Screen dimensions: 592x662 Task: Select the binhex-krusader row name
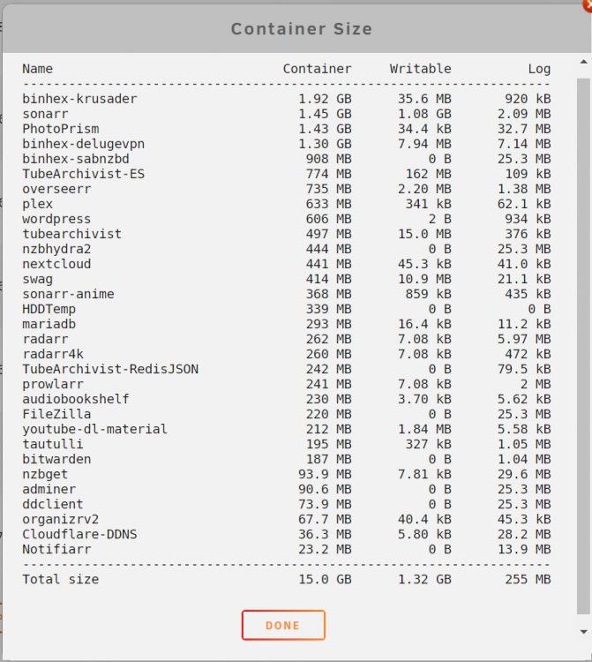coord(79,99)
